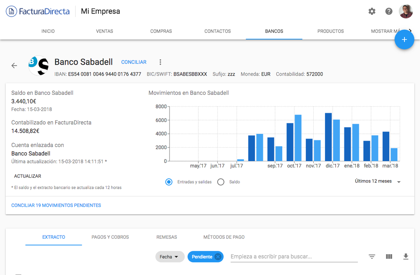Open the filter list icon
The width and height of the screenshot is (420, 275).
coord(372,256)
